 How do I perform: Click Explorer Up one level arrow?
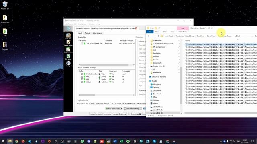(x=158, y=36)
